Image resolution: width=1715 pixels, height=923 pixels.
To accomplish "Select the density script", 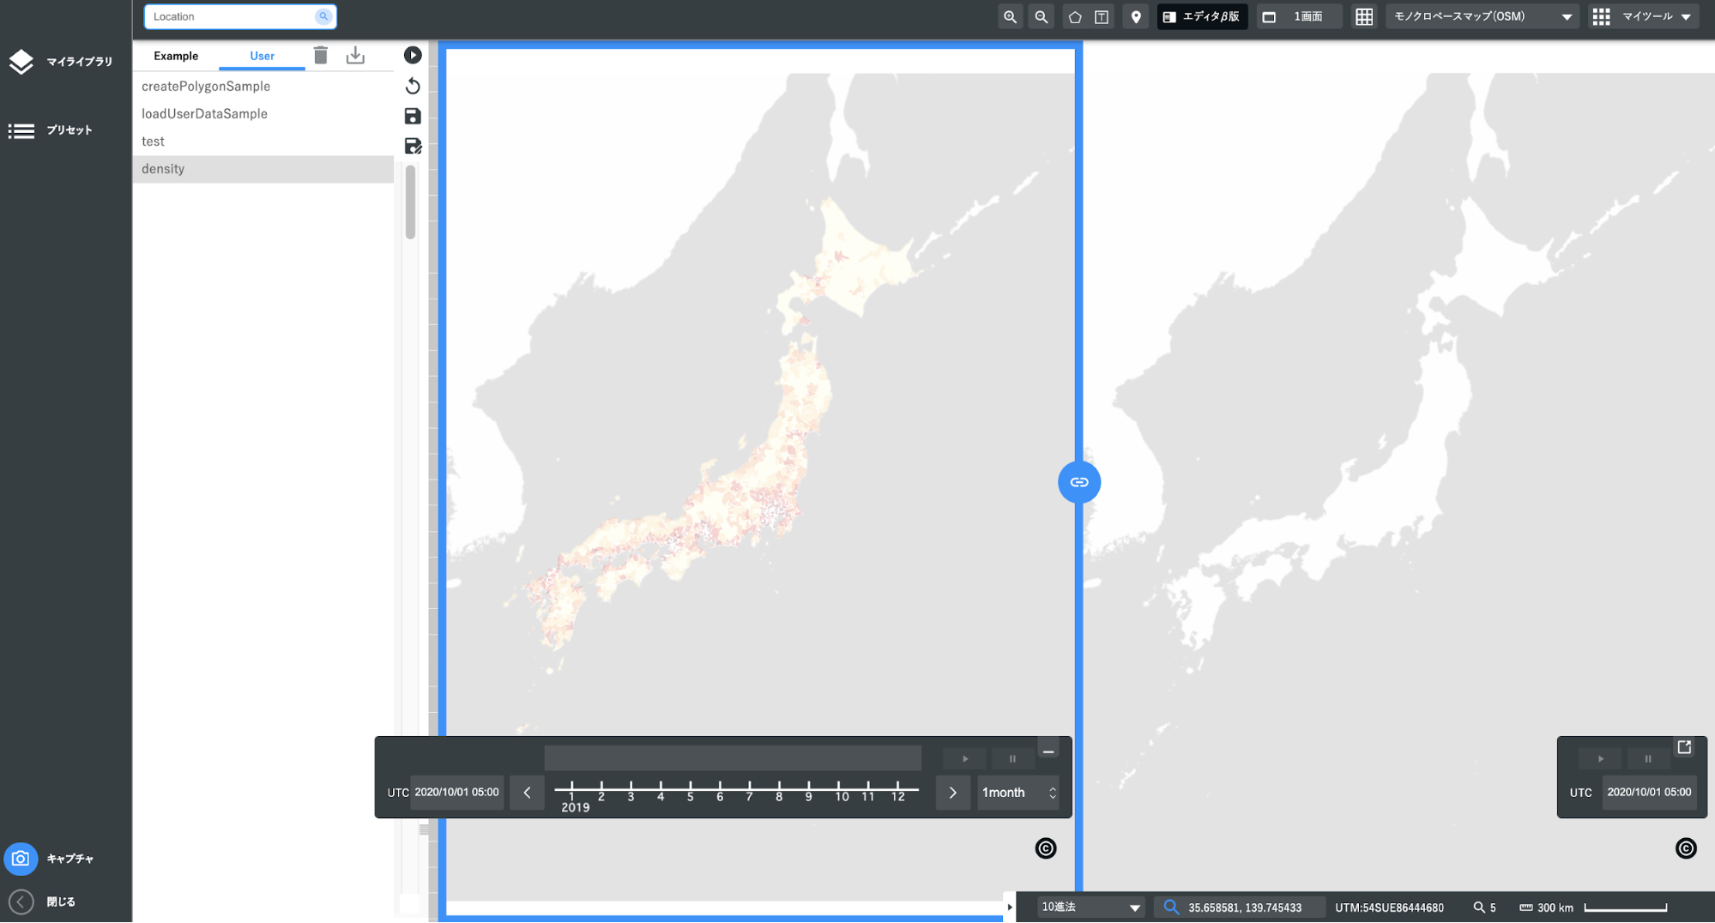I will 263,169.
